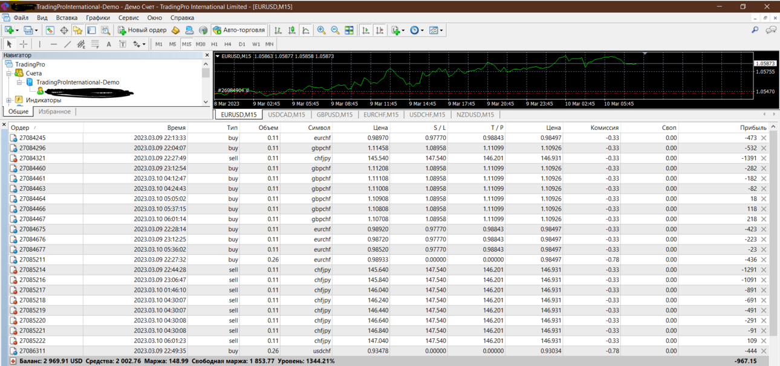
Task: Open the Data Window crosshair-target icon
Action: click(x=64, y=30)
